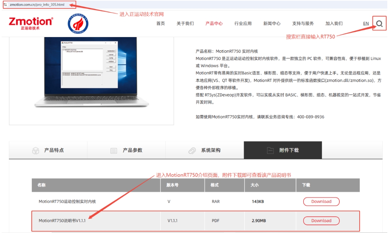Click the RAR format cell
Screen dimensions: 390x235
pos(216,202)
